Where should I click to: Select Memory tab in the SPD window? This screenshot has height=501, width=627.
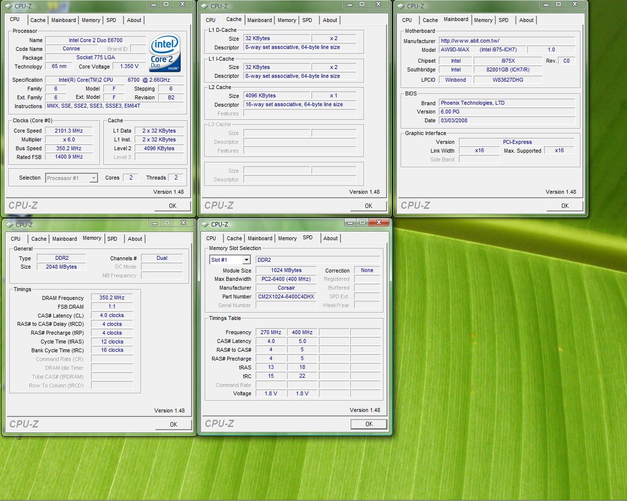click(x=288, y=238)
